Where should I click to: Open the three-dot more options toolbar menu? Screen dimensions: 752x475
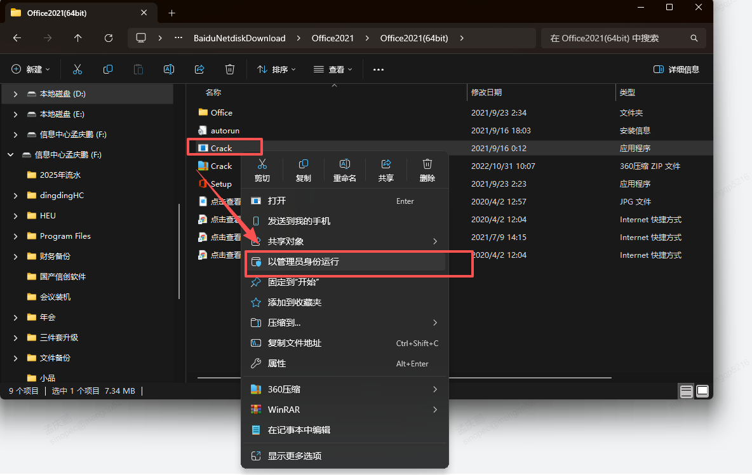(x=379, y=69)
